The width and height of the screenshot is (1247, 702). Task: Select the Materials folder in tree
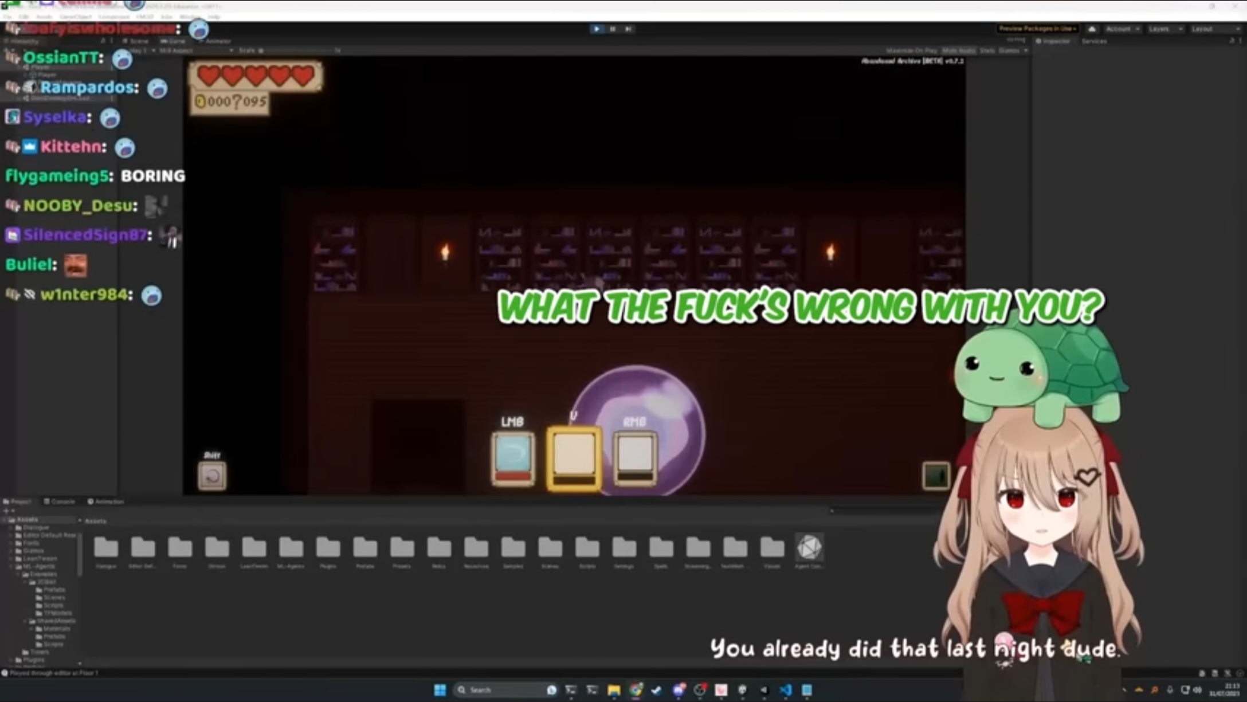tap(53, 629)
